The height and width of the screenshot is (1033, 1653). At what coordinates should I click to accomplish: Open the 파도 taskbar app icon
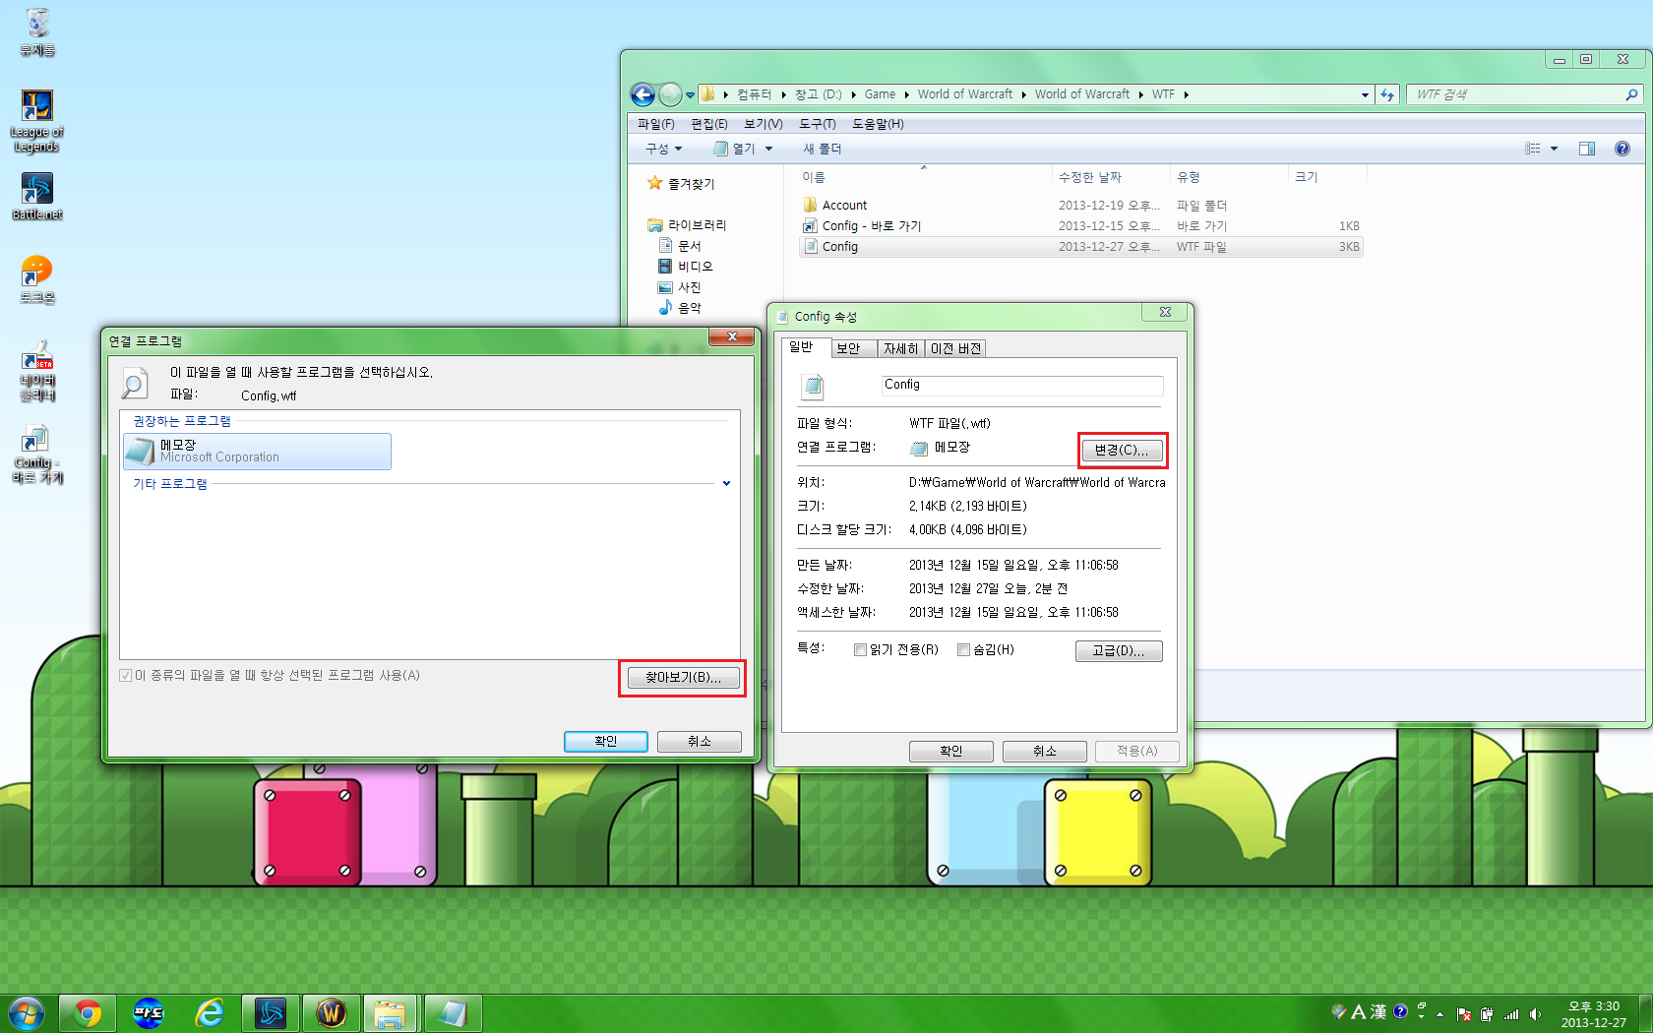click(x=149, y=1013)
